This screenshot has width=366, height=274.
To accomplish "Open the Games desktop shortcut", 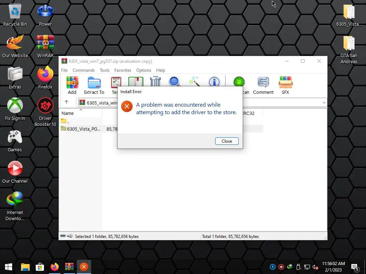I will tap(15, 141).
